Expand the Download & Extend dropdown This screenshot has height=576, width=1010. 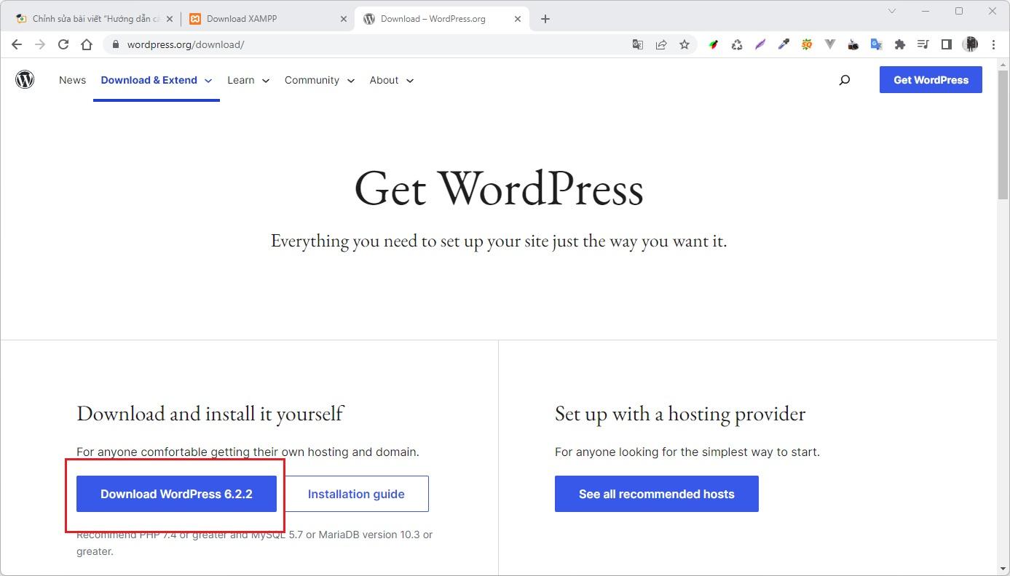click(x=156, y=80)
